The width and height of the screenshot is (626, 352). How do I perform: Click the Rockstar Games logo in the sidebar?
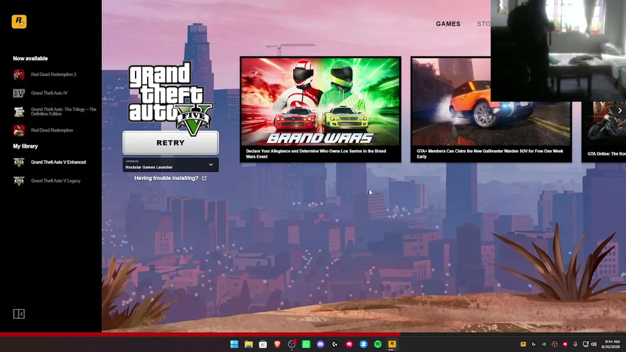tap(19, 22)
